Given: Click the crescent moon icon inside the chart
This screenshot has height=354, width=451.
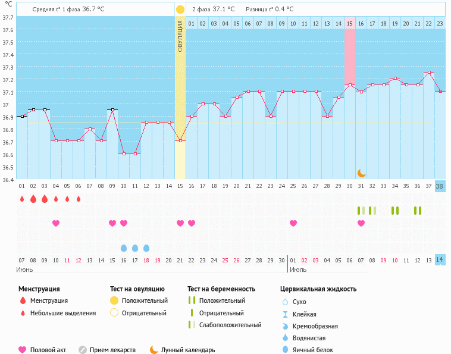Looking at the screenshot, I should [361, 173].
